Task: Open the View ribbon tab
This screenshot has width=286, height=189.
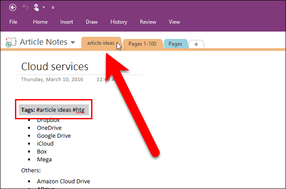Action: pos(174,22)
